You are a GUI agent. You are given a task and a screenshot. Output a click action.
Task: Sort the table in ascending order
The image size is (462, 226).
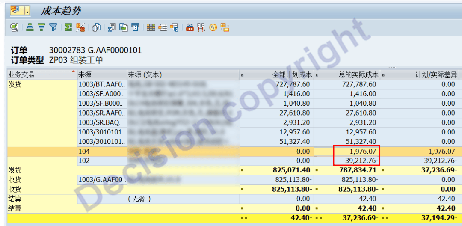[30, 28]
